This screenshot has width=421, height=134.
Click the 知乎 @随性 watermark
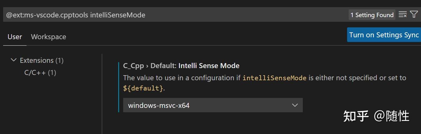pyautogui.click(x=376, y=116)
